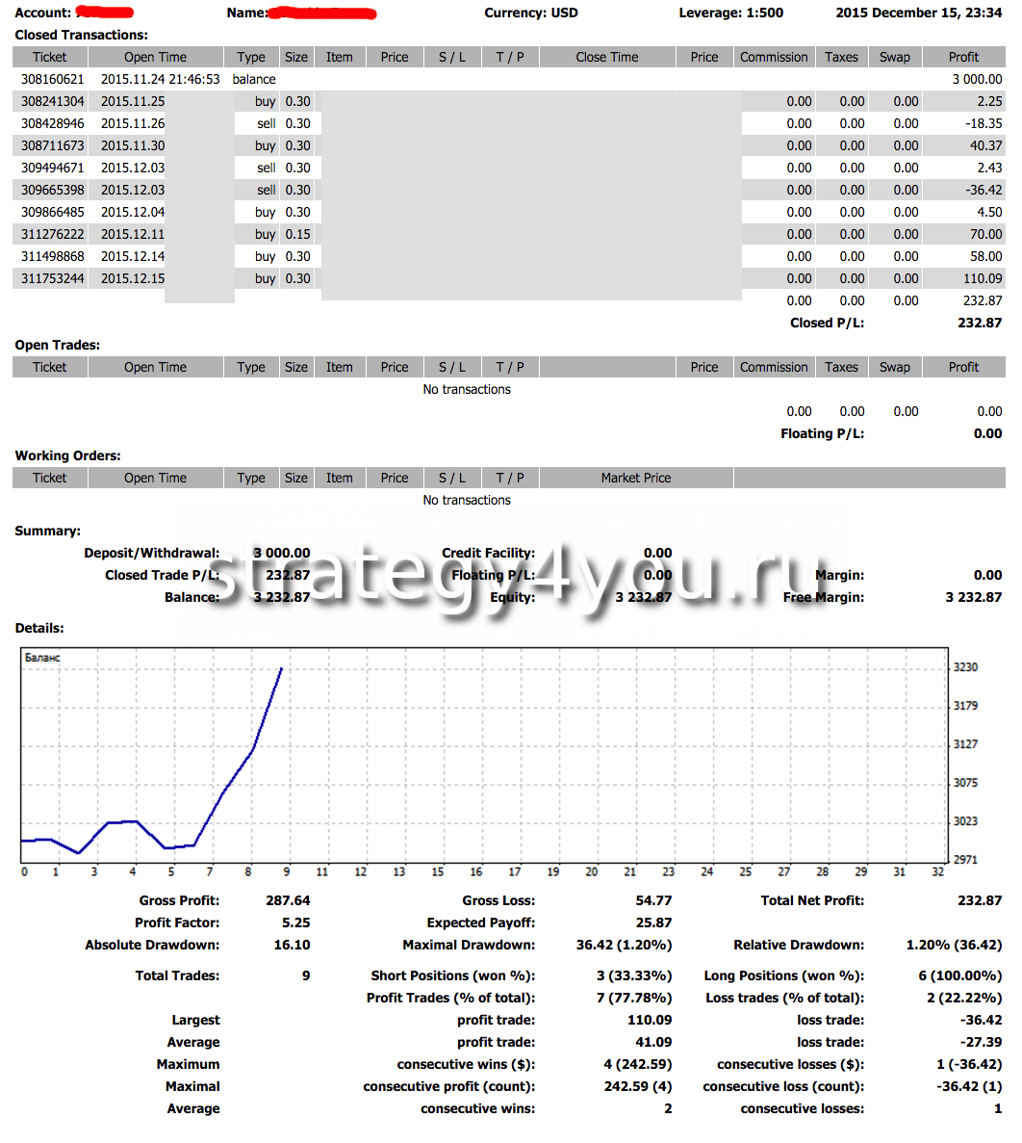Select the Maximal Drawdown value 36.42 (1.20%)

pyautogui.click(x=624, y=945)
